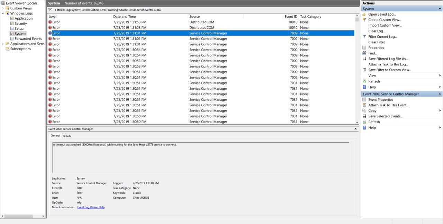Click event list scrollbar up arrow

point(357,16)
